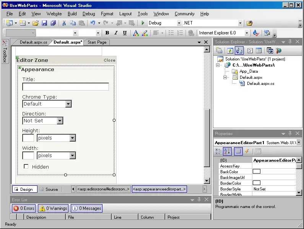The height and width of the screenshot is (229, 304).
Task: Apply Underline formatting
Action: pyautogui.click(x=125, y=33)
